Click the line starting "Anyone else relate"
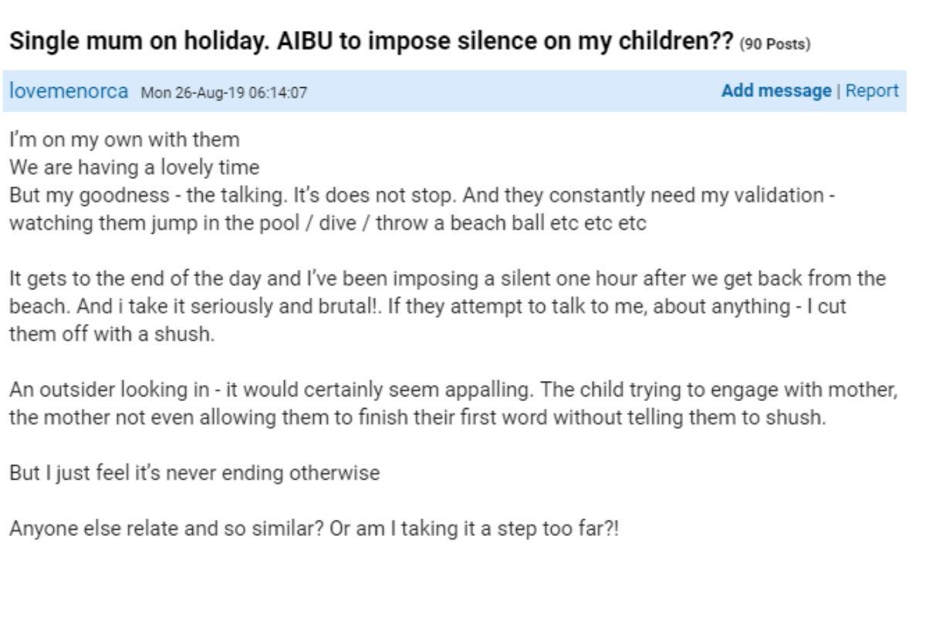This screenshot has width=926, height=617. click(x=313, y=531)
